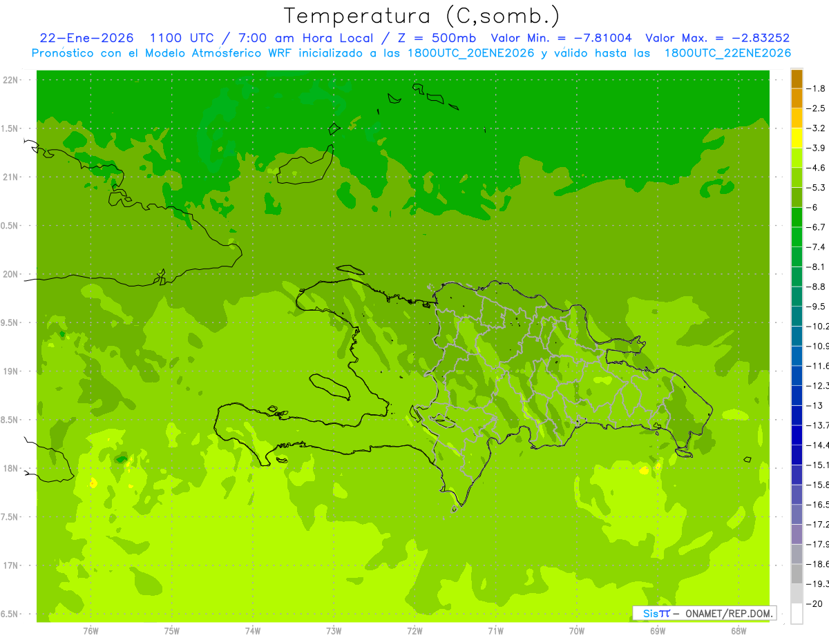Click the '-6.7' colorbar label
This screenshot has height=640, width=829.
point(817,227)
